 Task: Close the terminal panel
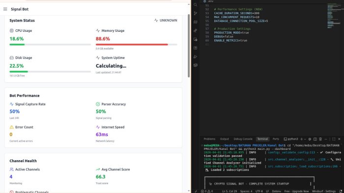[339, 139]
